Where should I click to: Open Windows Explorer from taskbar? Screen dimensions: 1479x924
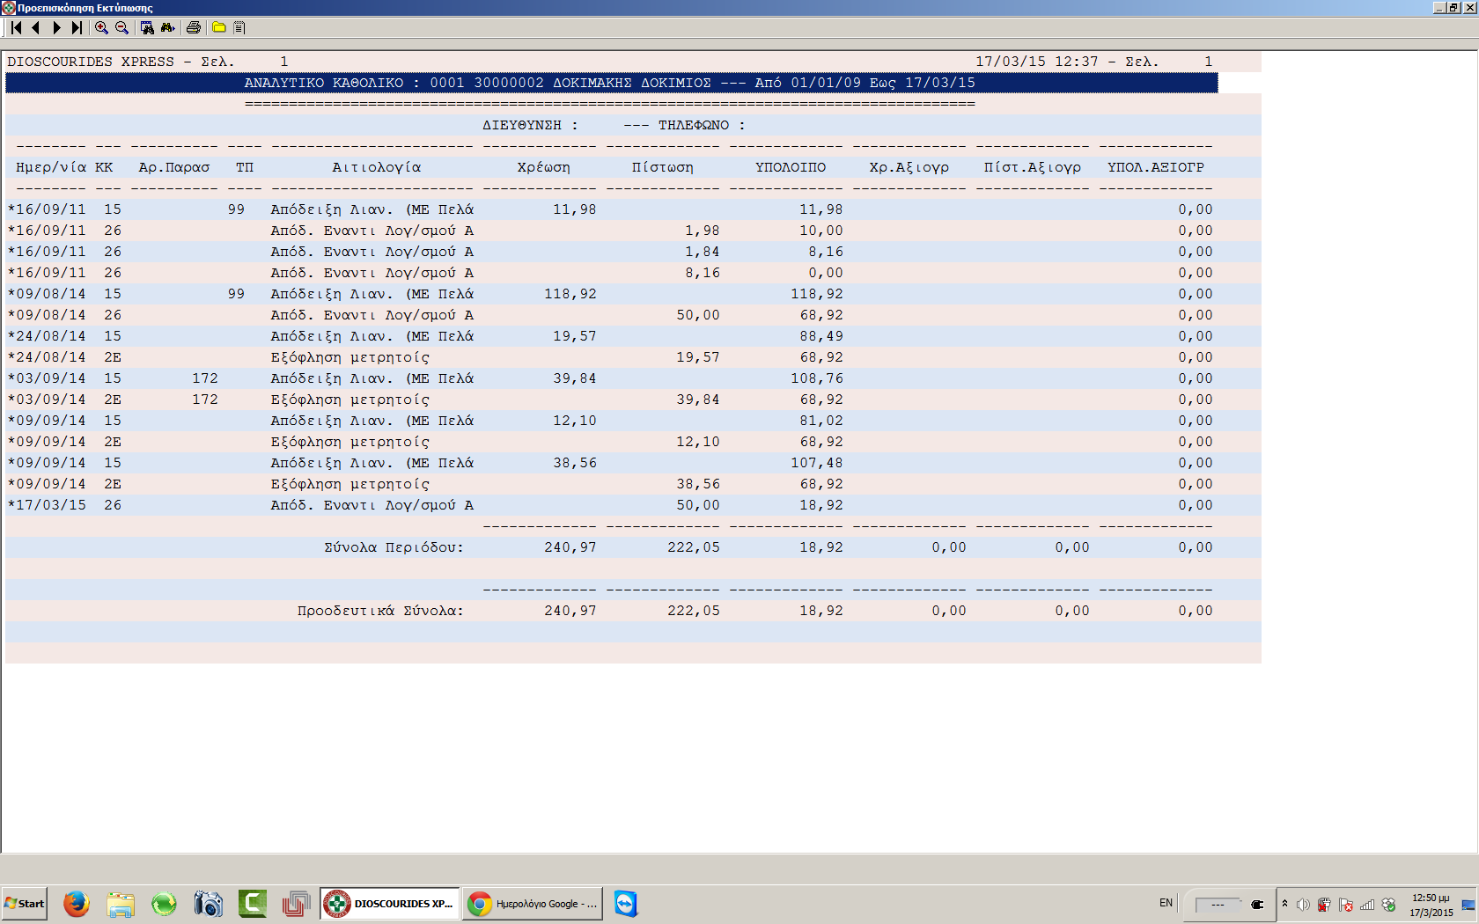(121, 904)
